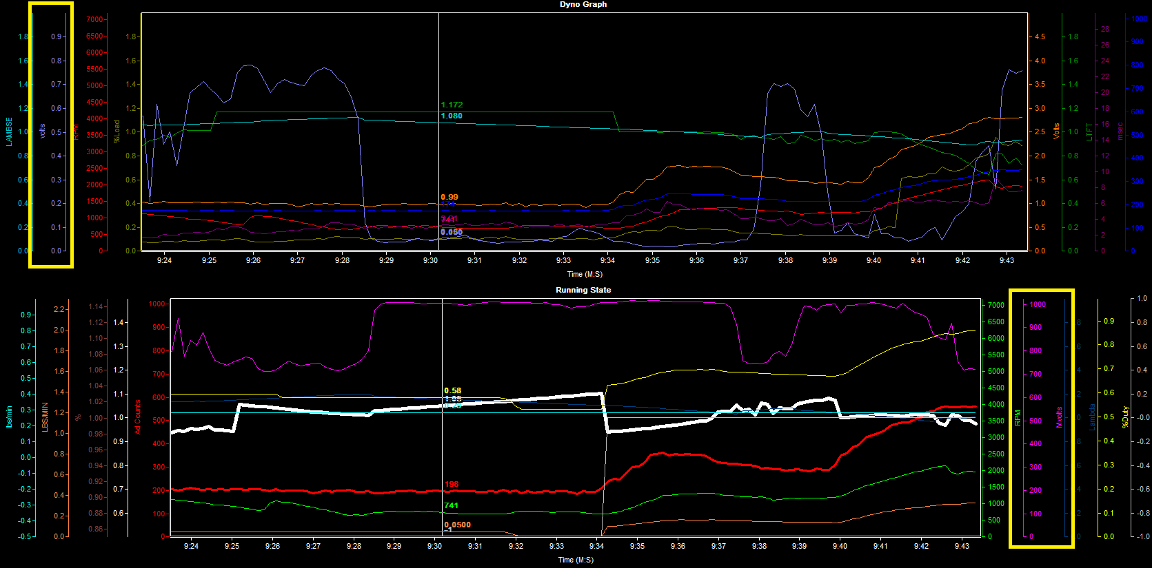Select the Lambda axis label in Running State
This screenshot has width=1152, height=568.
pos(1092,417)
